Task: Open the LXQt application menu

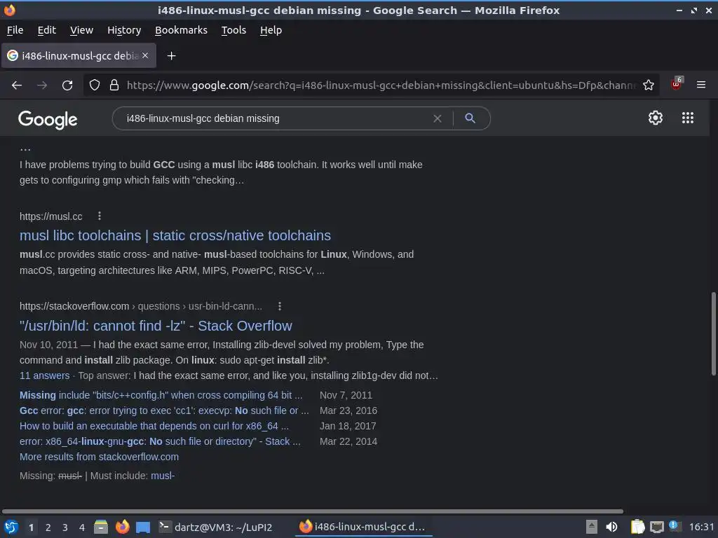Action: tap(11, 527)
